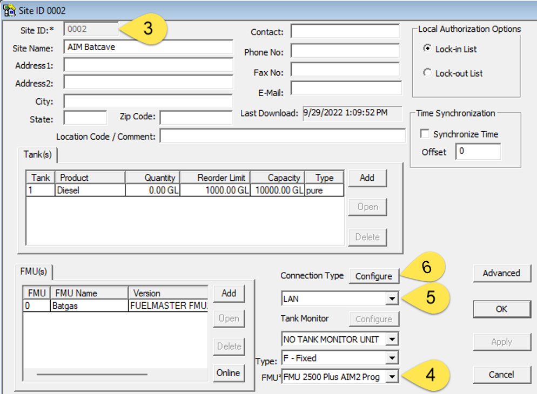Open the Advanced settings button
537x394 pixels.
(502, 273)
